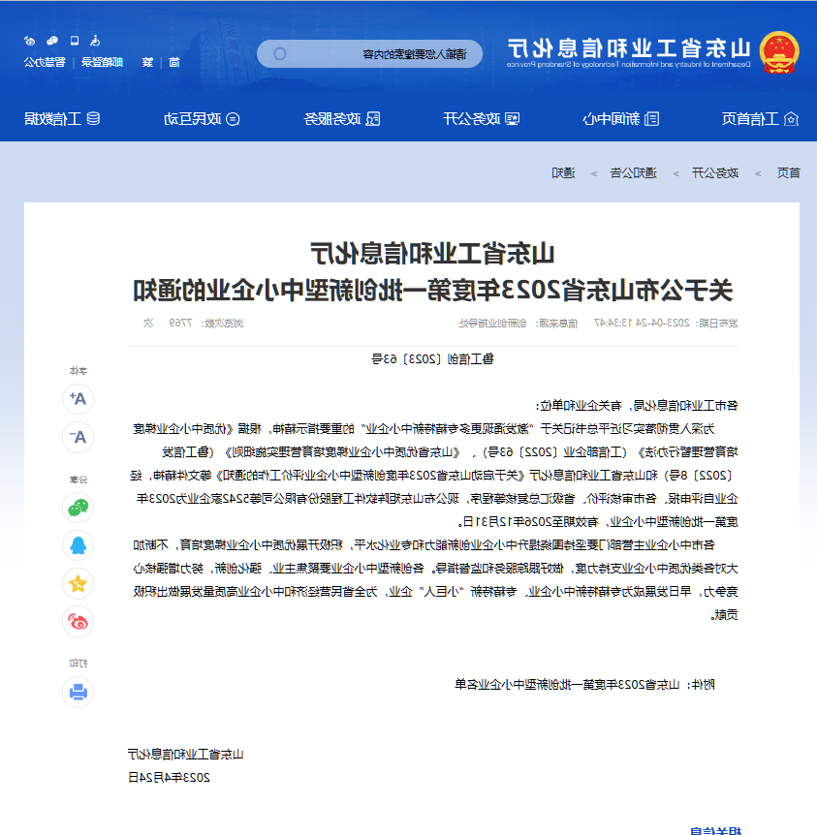Click the WeChat icon in the header
This screenshot has width=817, height=835.
point(52,41)
